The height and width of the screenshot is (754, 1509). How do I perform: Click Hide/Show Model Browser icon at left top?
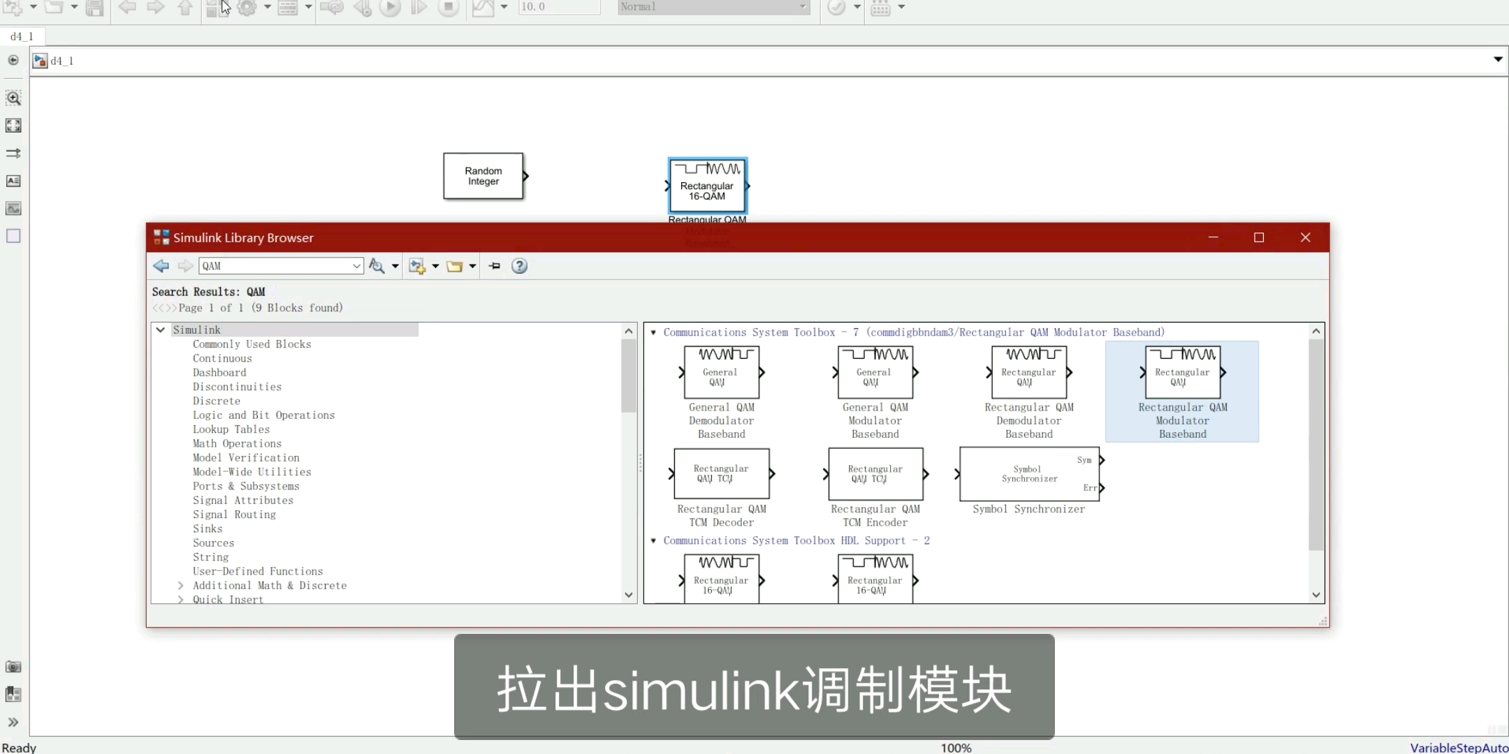(13, 60)
